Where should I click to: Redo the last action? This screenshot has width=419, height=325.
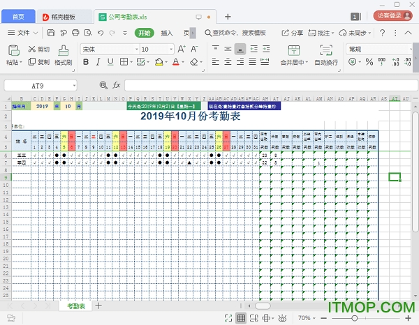pos(112,33)
